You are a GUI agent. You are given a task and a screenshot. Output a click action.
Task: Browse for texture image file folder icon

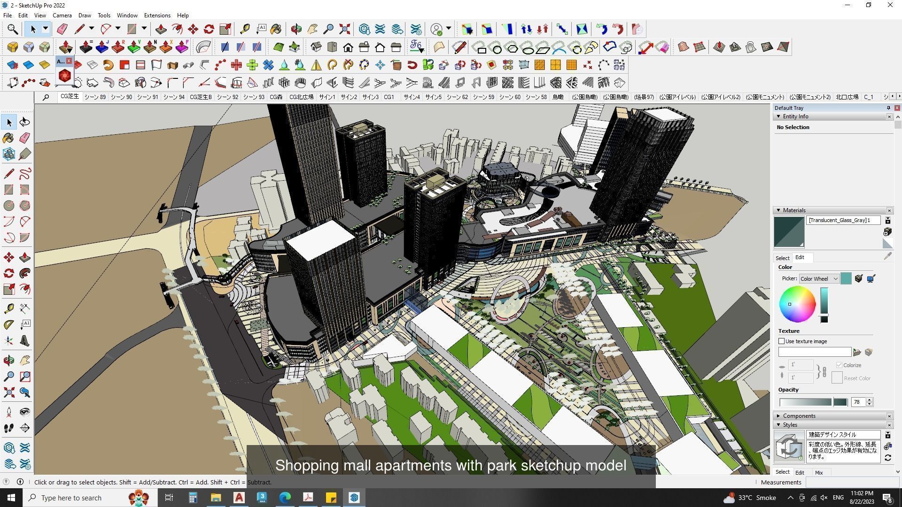857,353
